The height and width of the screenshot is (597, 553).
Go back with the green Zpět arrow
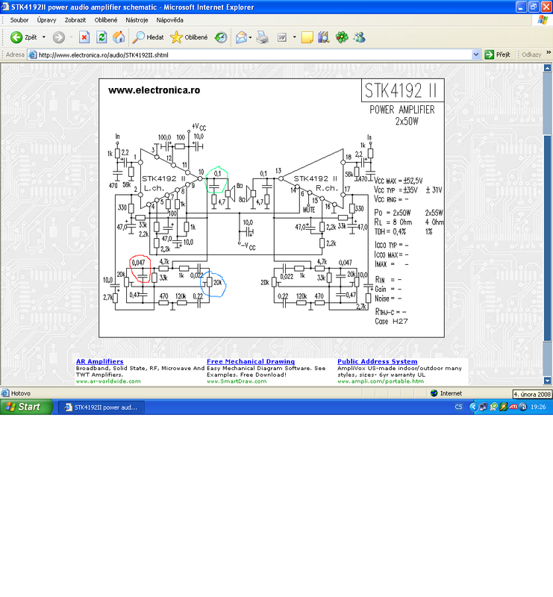coord(23,37)
